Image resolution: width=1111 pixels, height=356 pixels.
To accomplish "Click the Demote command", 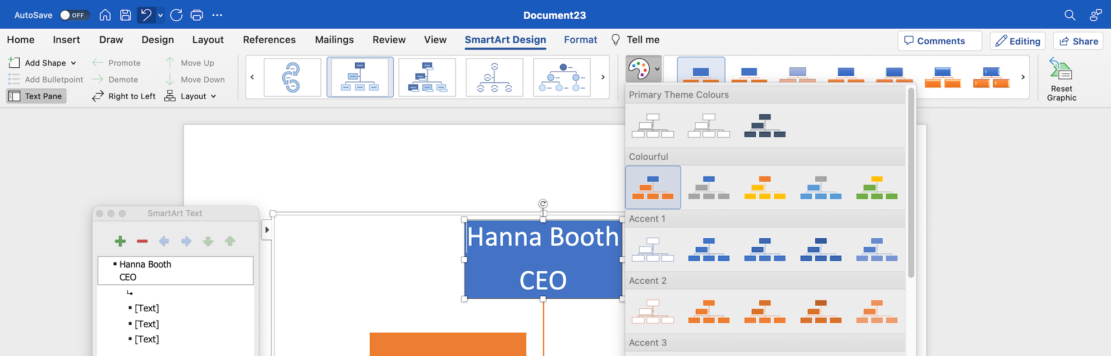I will tap(115, 80).
